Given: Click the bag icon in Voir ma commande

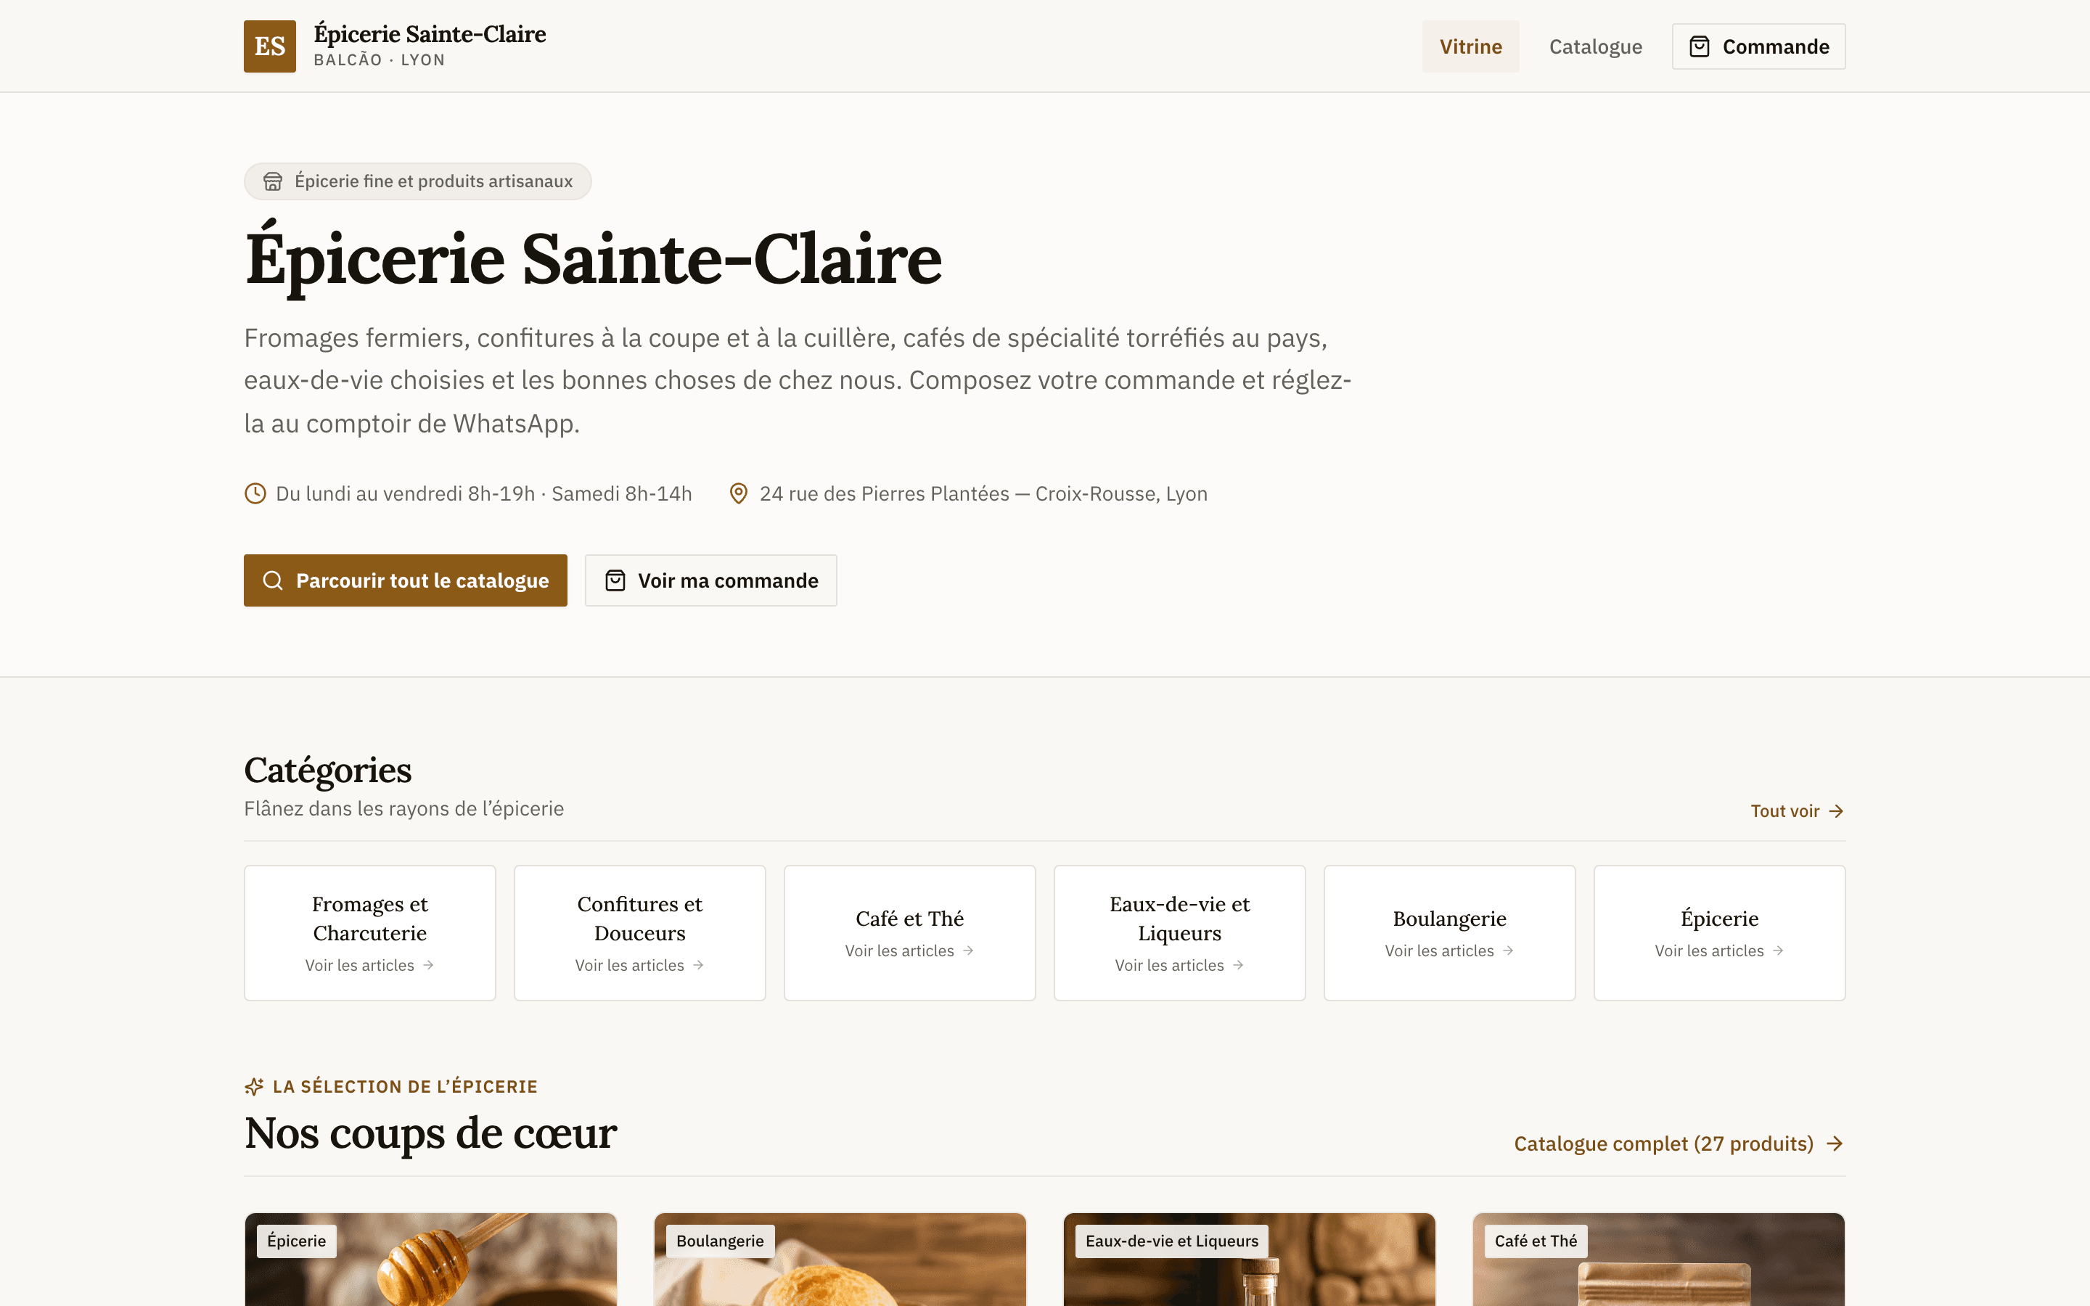Looking at the screenshot, I should [615, 580].
